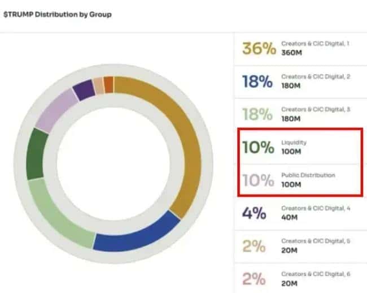
Task: Click the dark purple 4% figure
Action: [x=254, y=213]
